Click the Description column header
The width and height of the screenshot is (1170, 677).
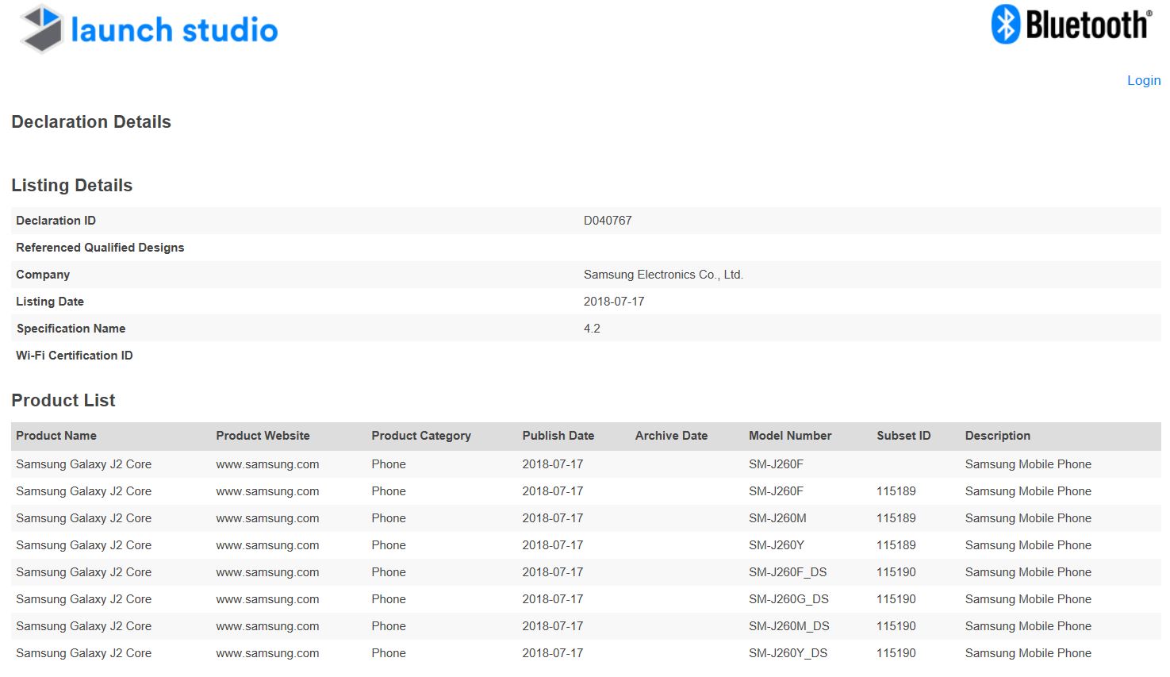997,436
